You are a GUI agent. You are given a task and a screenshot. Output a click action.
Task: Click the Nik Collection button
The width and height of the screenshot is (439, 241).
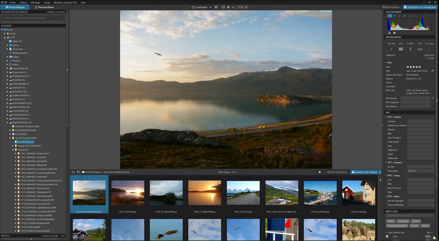tap(337, 172)
